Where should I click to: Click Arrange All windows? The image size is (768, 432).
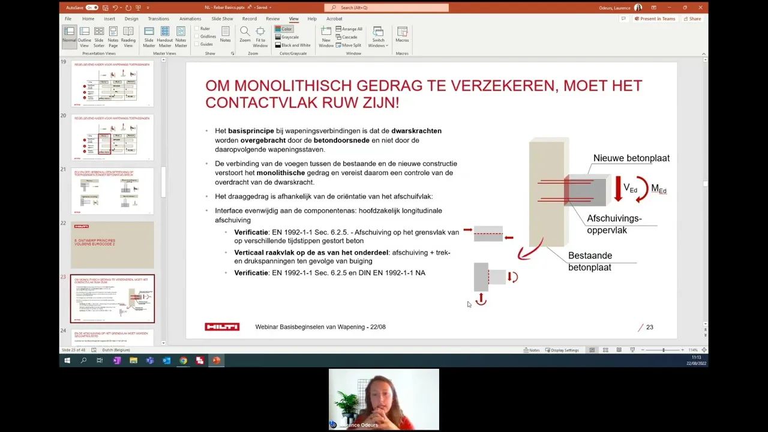tap(349, 29)
